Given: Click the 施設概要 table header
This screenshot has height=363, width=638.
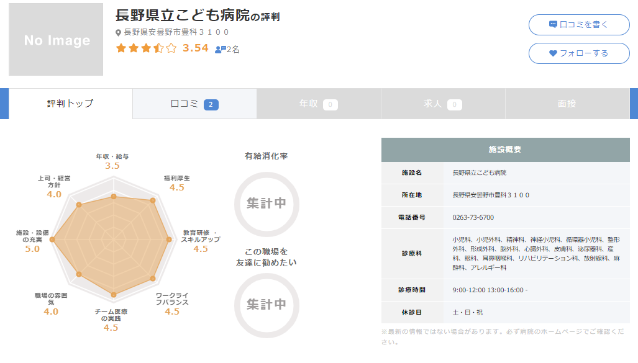Looking at the screenshot, I should tap(505, 150).
